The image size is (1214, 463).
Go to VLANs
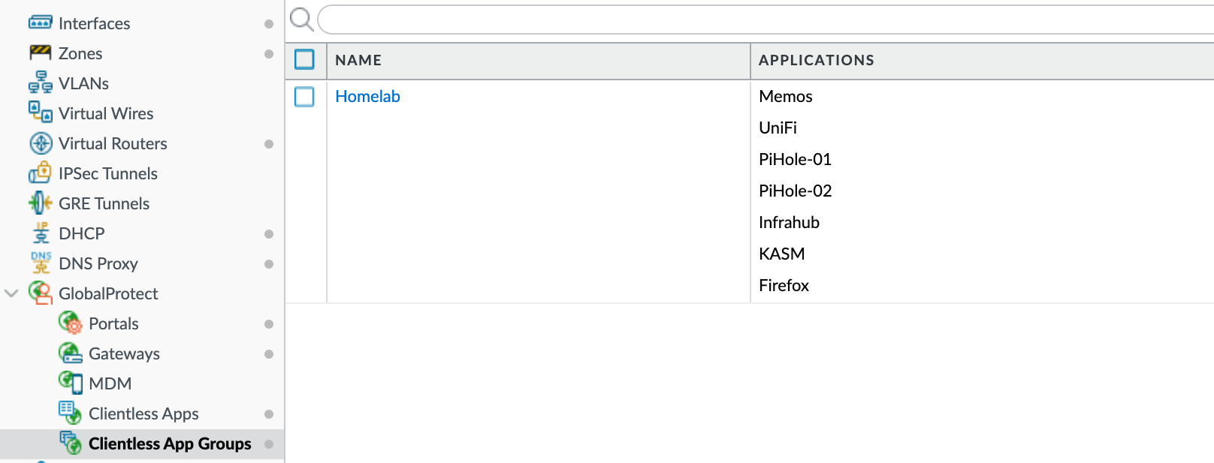click(x=83, y=84)
